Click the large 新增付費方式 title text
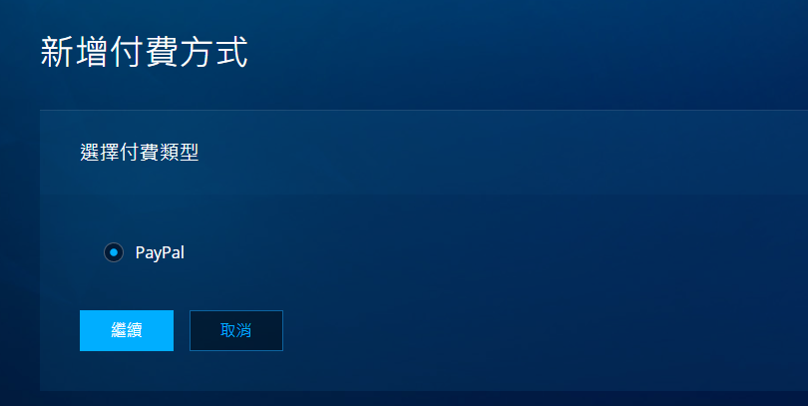The height and width of the screenshot is (406, 808). pos(145,52)
